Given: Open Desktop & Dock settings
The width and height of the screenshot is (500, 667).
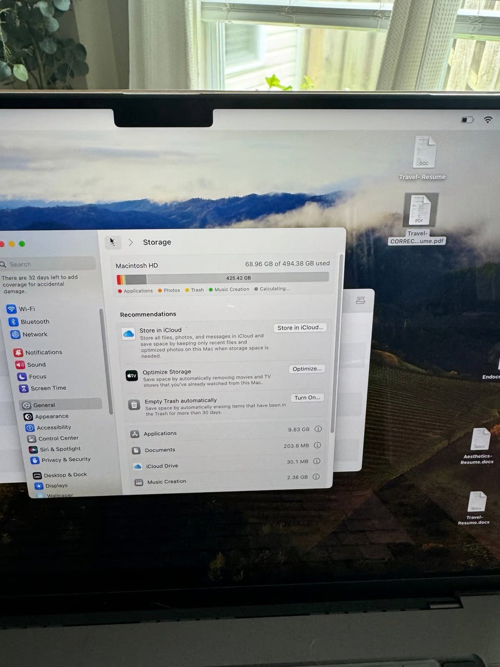Looking at the screenshot, I should 60,475.
